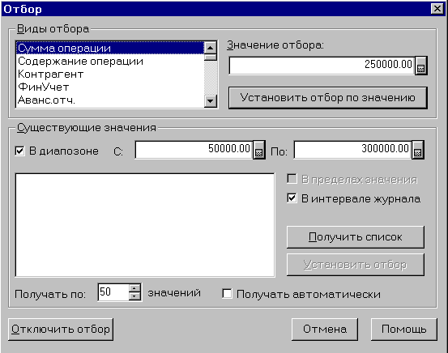Enable Получать автоматически checkbox
The height and width of the screenshot is (353, 448).
[x=227, y=293]
